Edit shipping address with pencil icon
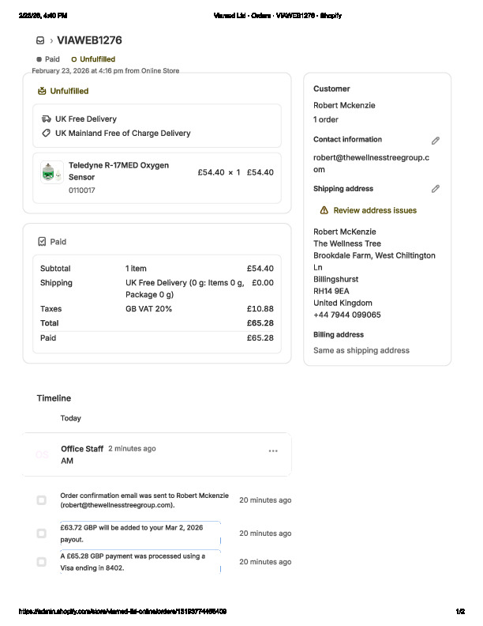Viewport: 483px width, 626px height. pos(435,190)
